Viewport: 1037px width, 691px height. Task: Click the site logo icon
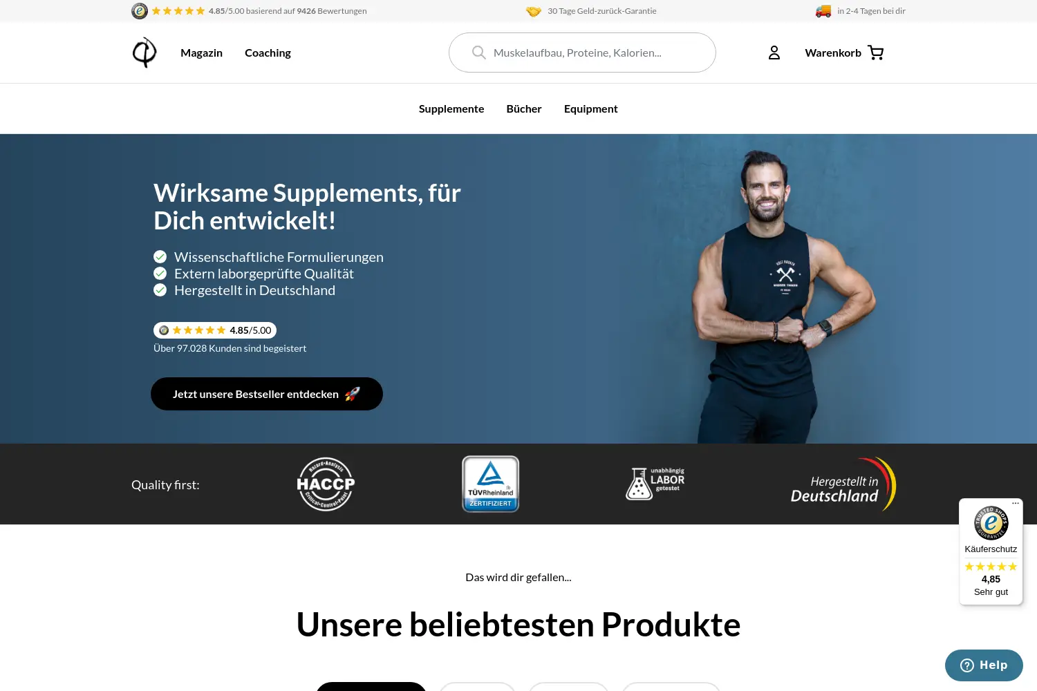click(x=144, y=53)
